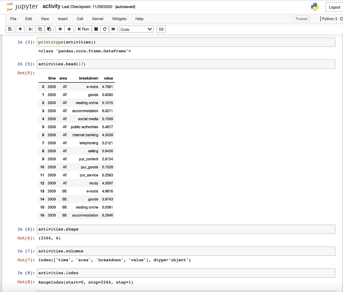Click the pandas DataFrame class output
This screenshot has width=343, height=292.
pos(85,51)
